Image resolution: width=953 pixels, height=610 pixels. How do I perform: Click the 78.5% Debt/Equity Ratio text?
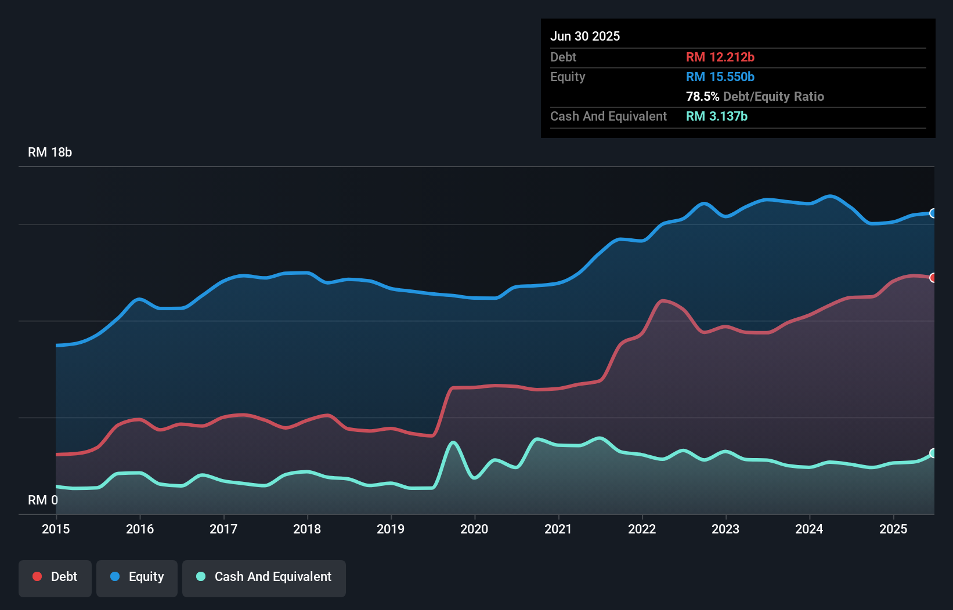755,96
